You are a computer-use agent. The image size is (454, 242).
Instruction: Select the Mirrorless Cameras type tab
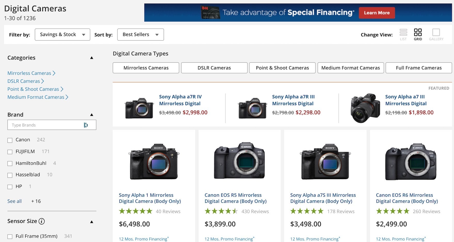click(x=146, y=68)
